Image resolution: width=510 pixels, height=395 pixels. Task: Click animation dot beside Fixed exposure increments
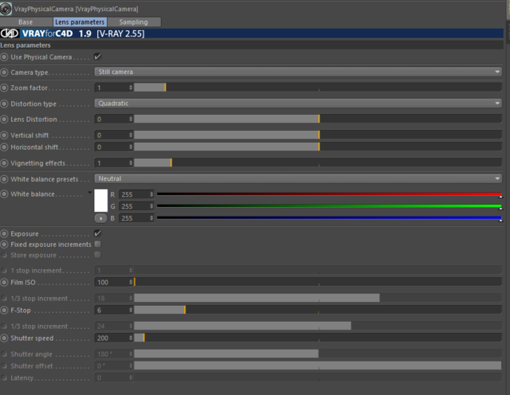click(4, 244)
